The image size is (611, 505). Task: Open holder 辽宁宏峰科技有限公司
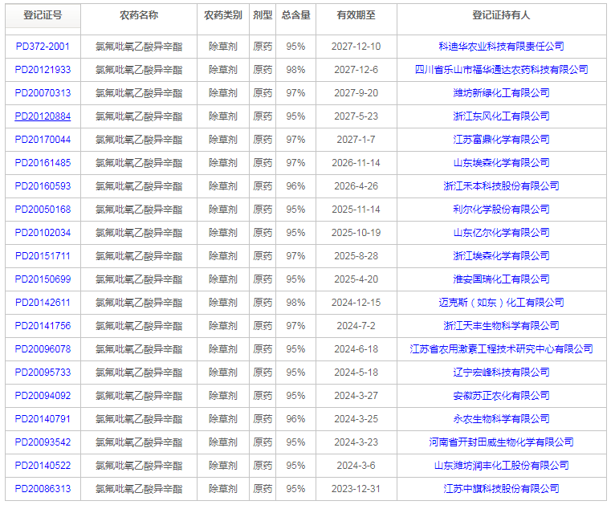coord(501,373)
